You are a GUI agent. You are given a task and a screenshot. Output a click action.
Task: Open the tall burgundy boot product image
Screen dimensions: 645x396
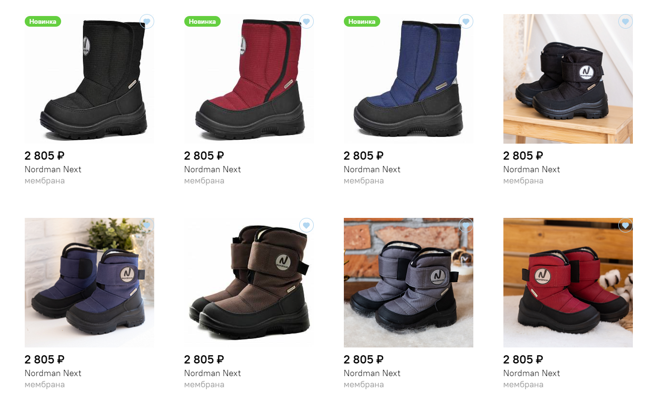(249, 79)
